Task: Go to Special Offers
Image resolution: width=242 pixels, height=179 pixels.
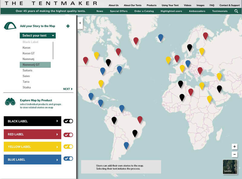Action: pos(119,11)
